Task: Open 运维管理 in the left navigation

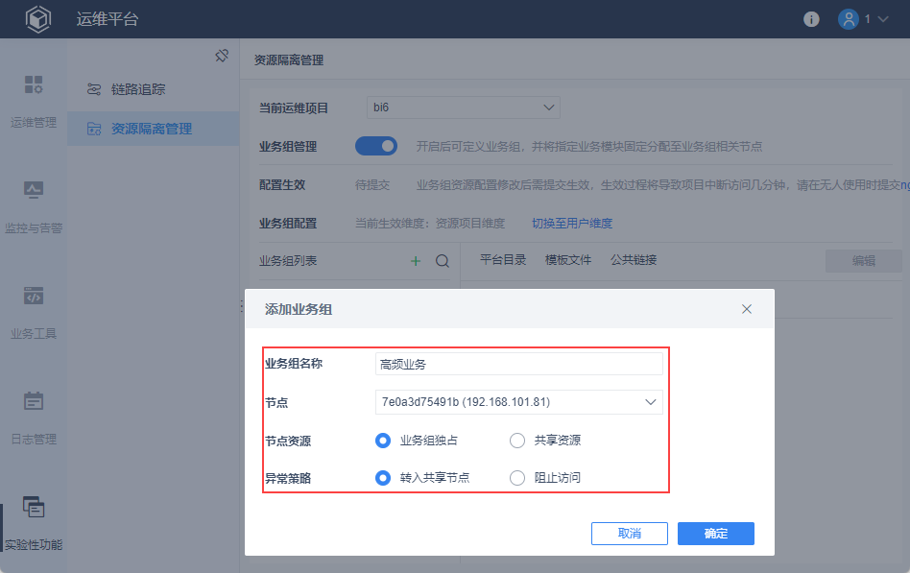Action: click(34, 101)
